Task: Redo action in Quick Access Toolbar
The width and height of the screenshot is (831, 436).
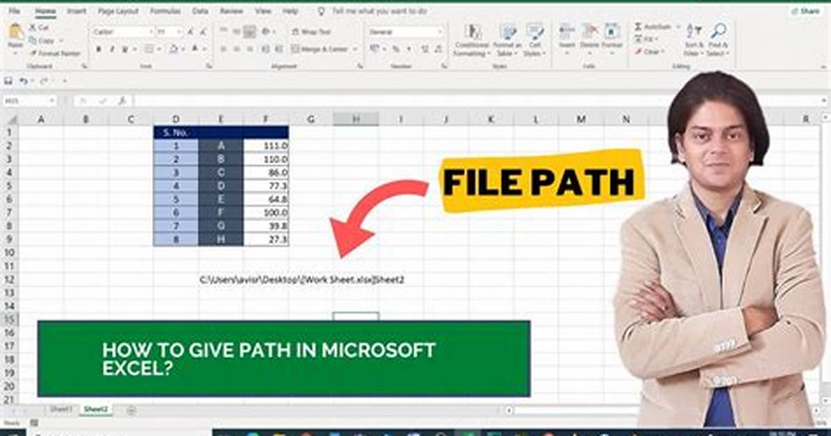Action: [x=44, y=81]
